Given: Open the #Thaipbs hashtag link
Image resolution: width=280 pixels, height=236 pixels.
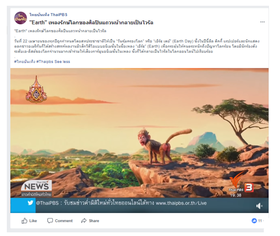Looking at the screenshot, I should click(x=45, y=62).
